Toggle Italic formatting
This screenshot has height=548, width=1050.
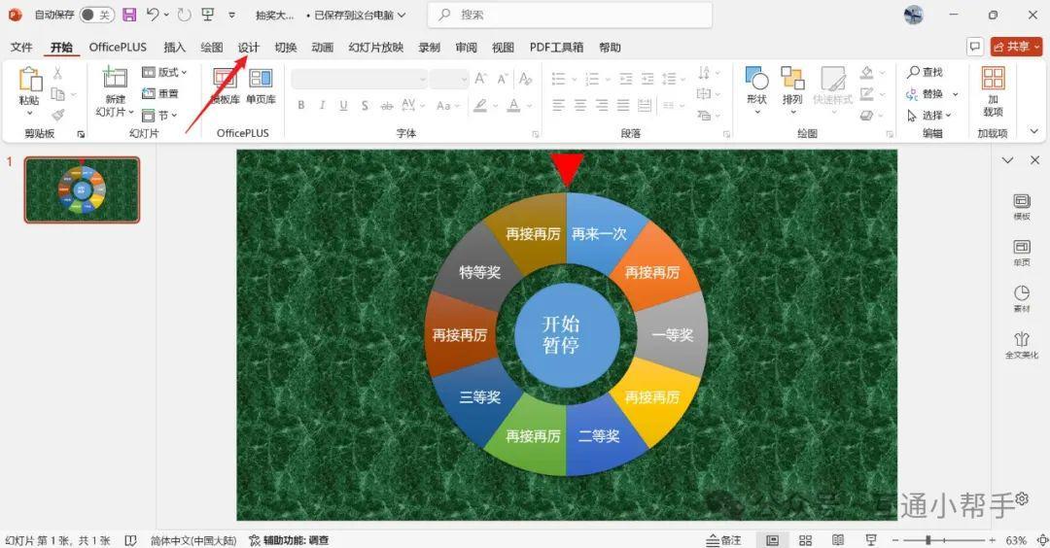pos(322,105)
